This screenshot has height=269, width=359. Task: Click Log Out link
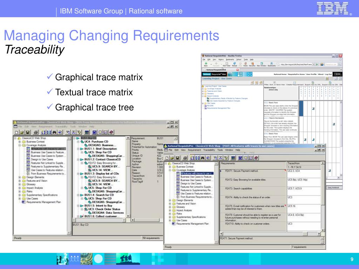click(328, 74)
